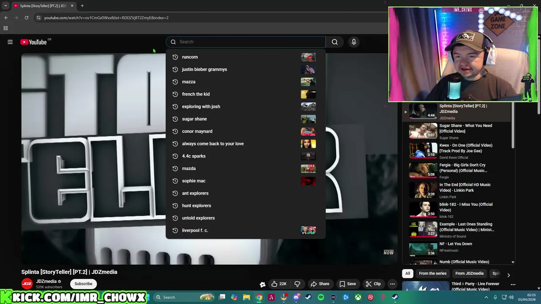The height and width of the screenshot is (304, 541).
Task: Open options for 'Third Party - Live Forever'
Action: [513, 285]
